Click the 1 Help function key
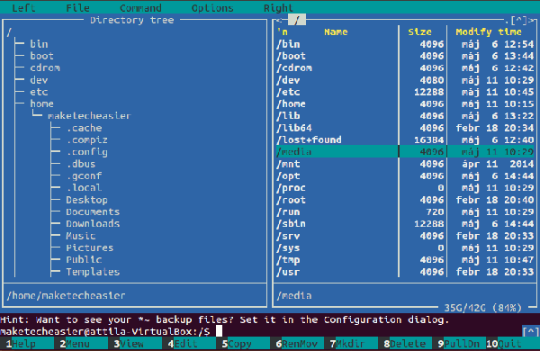 tap(27, 344)
